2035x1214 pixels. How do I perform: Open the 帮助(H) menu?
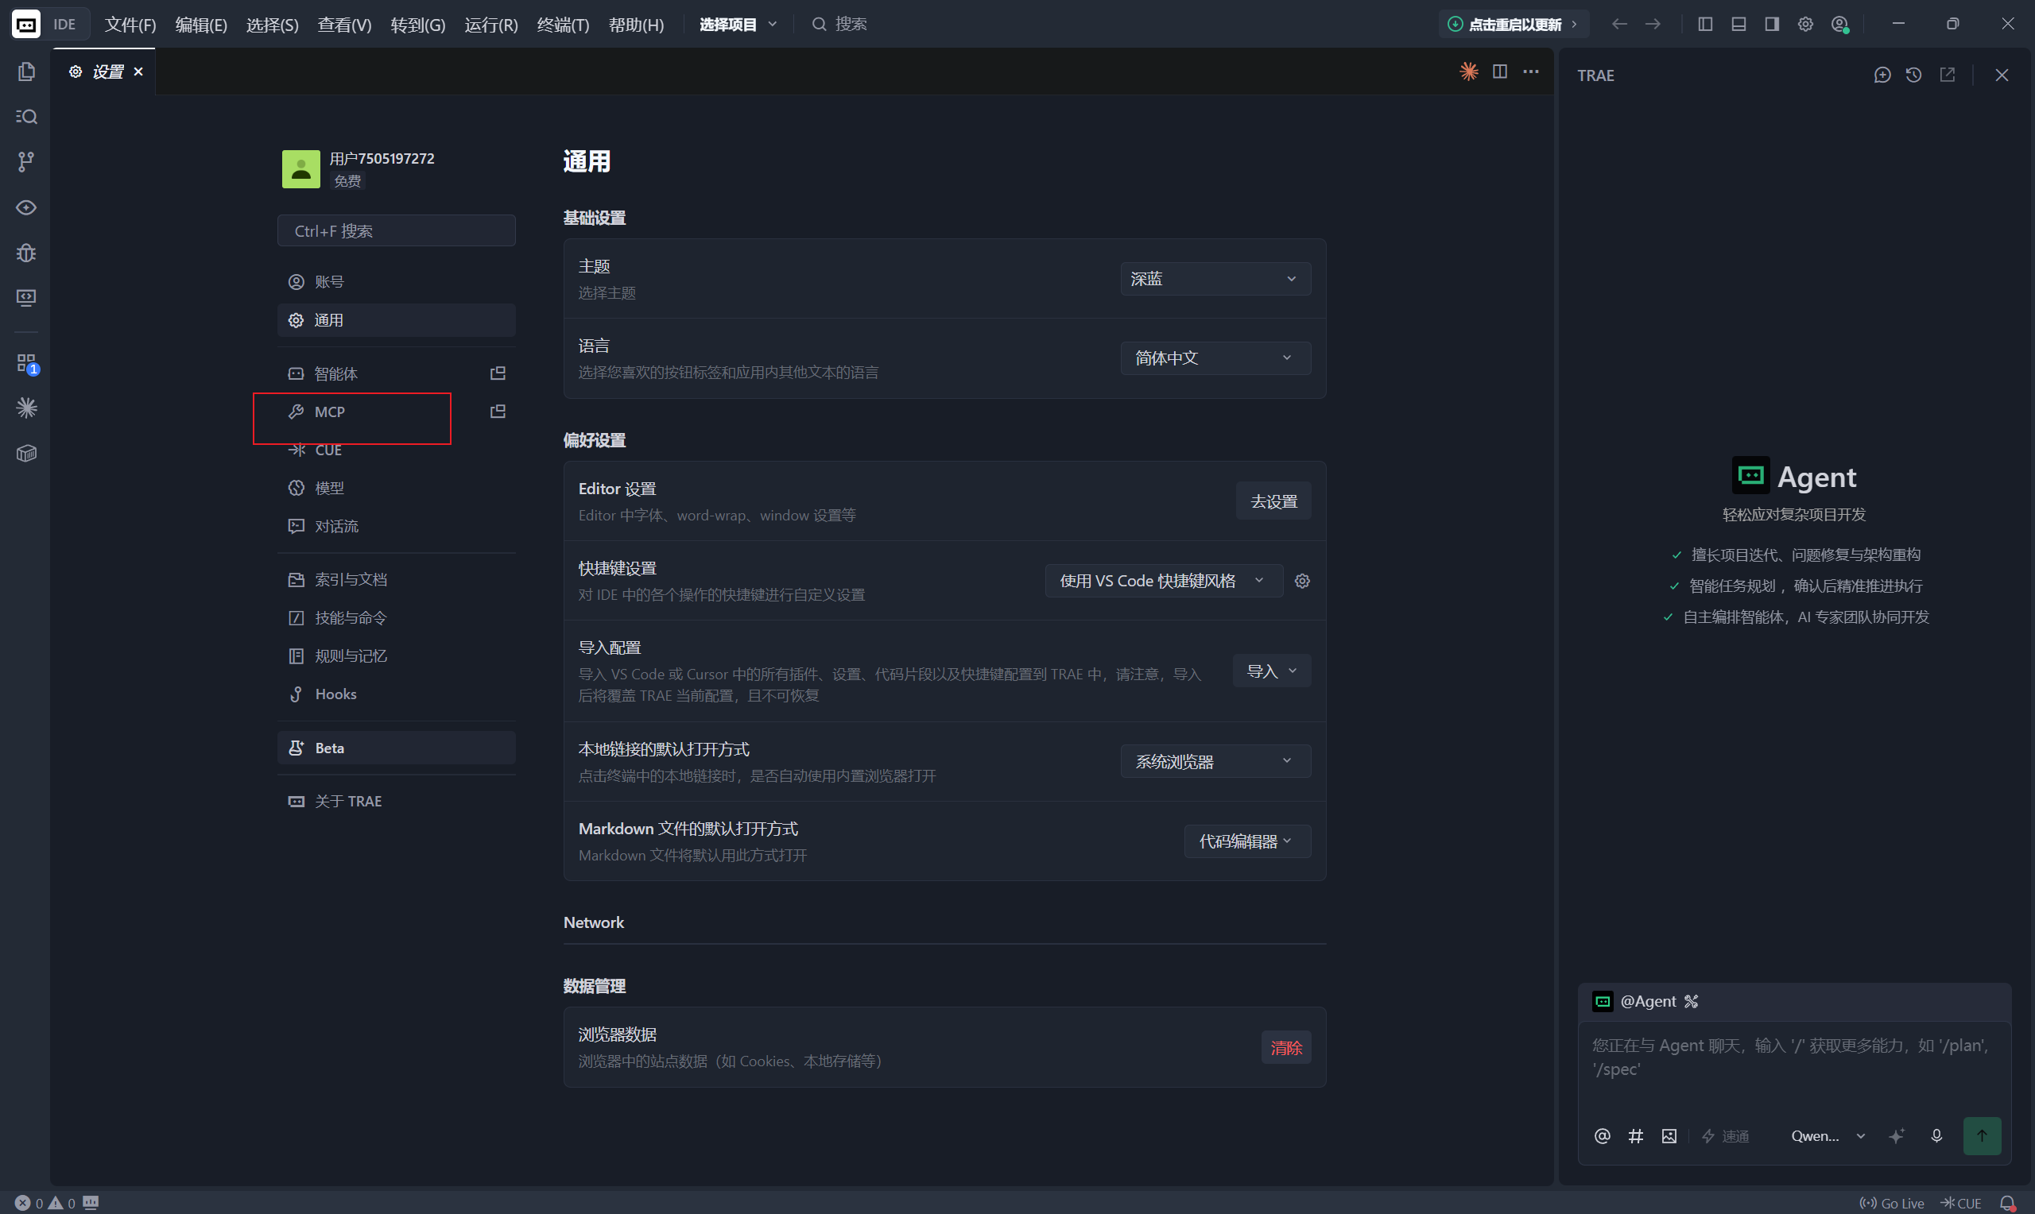[x=636, y=25]
